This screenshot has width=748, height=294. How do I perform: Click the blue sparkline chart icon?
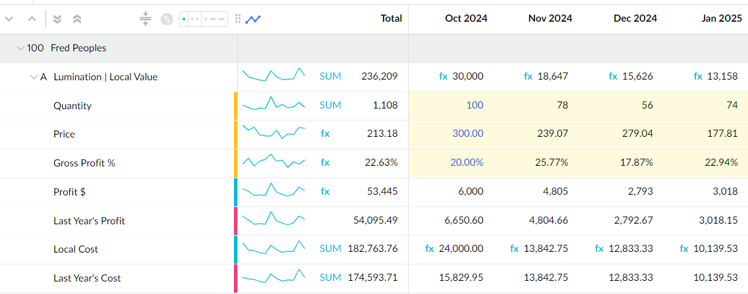pyautogui.click(x=253, y=19)
